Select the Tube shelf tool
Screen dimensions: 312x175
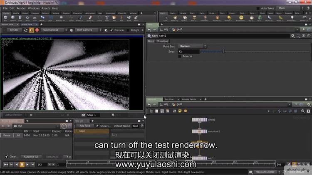pos(20,18)
